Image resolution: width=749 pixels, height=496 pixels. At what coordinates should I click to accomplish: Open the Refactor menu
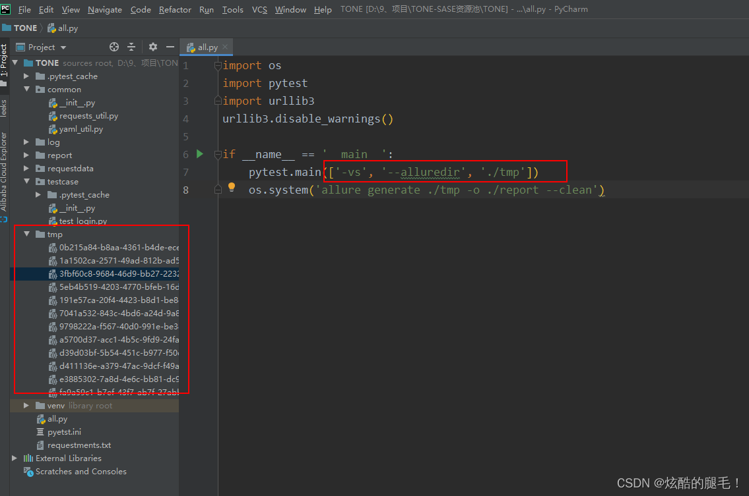pyautogui.click(x=175, y=9)
